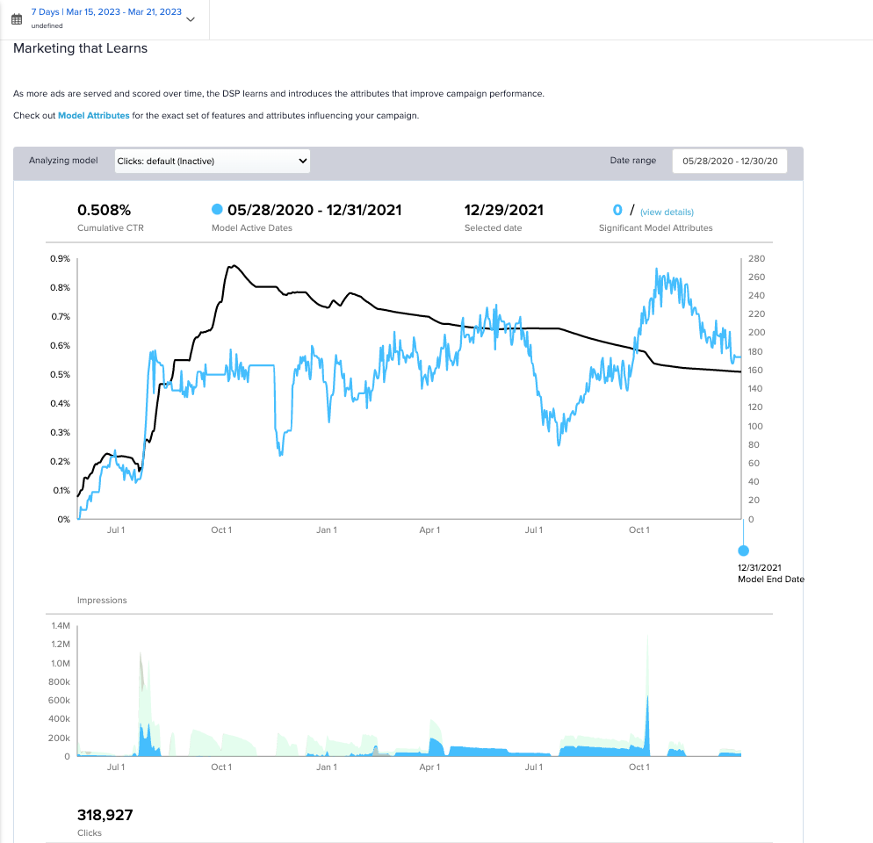
Task: Click the 0.508% Cumulative CTR value
Action: [104, 210]
